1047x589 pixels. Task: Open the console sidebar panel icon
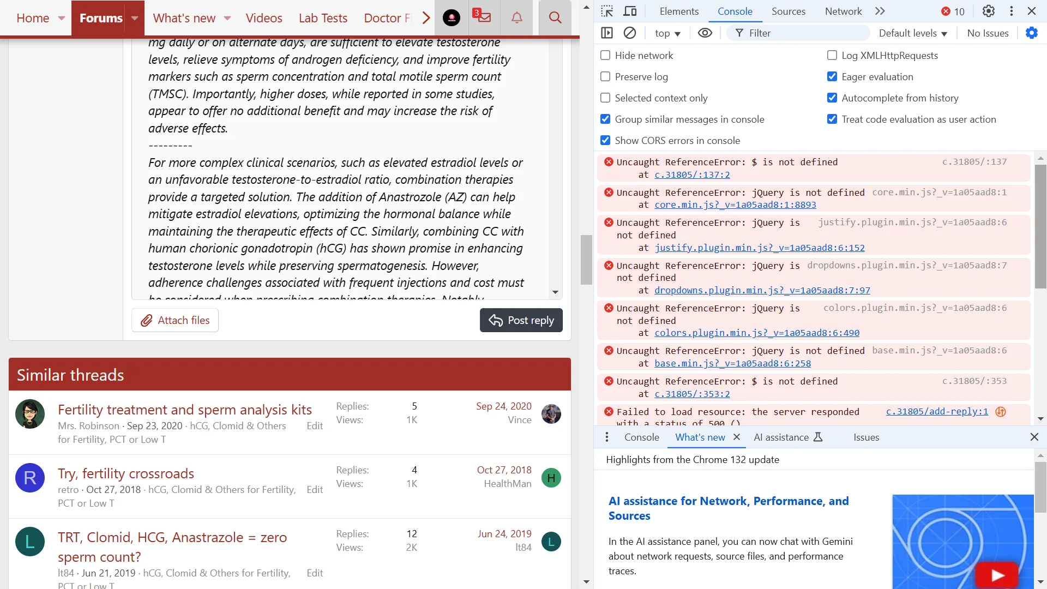point(607,33)
